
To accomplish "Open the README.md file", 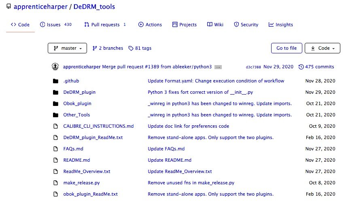I will [76, 160].
